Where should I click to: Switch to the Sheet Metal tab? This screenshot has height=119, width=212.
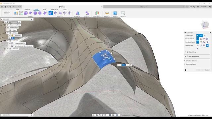point(55,10)
